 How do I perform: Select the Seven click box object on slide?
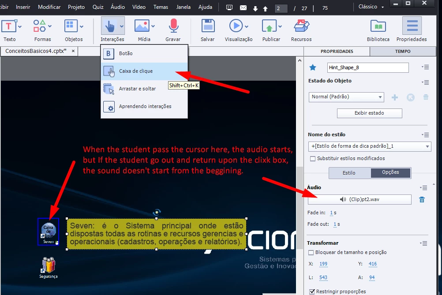pyautogui.click(x=49, y=232)
